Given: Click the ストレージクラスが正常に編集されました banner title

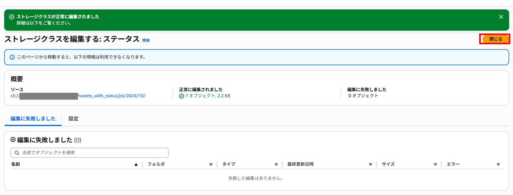Looking at the screenshot, I should coord(58,17).
